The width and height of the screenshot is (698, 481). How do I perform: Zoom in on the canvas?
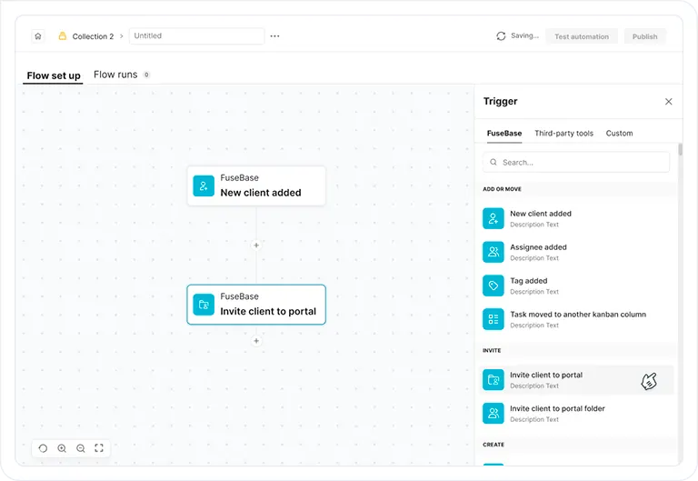click(62, 448)
